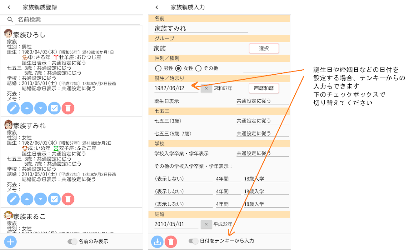Delete 家族ひろし entry
414x250 pixels.
point(68,108)
